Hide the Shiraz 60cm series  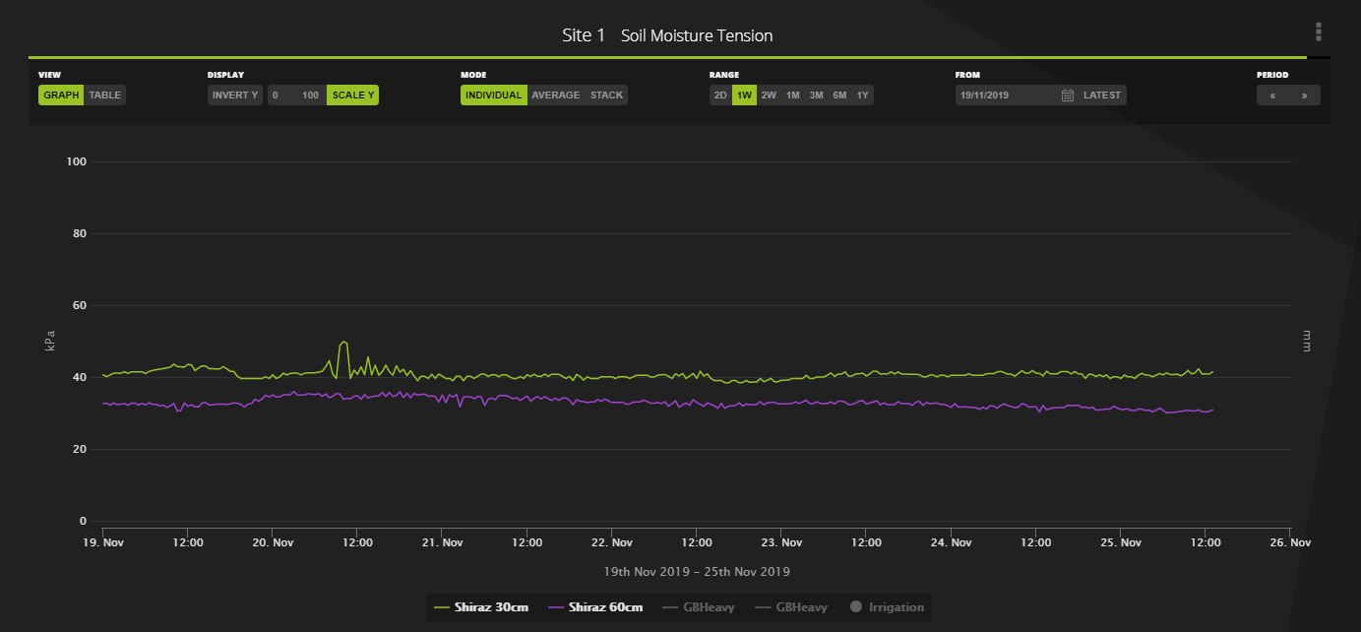[595, 607]
